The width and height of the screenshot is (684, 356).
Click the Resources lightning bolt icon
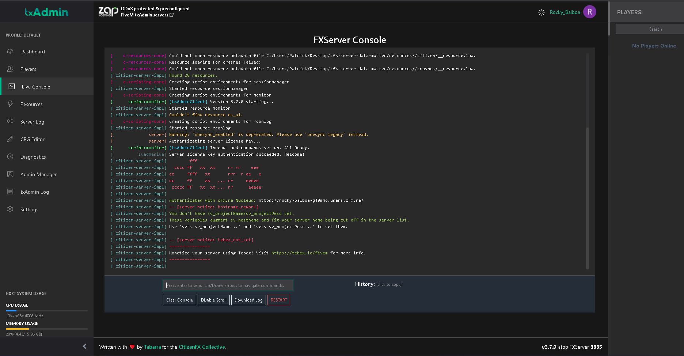click(x=10, y=104)
